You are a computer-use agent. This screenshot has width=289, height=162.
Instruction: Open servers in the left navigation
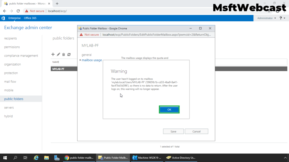pos(9,107)
